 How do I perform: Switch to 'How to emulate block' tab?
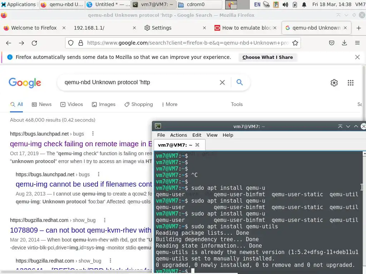[247, 28]
